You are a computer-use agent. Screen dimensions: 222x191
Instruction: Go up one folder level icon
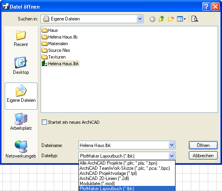click(x=161, y=19)
